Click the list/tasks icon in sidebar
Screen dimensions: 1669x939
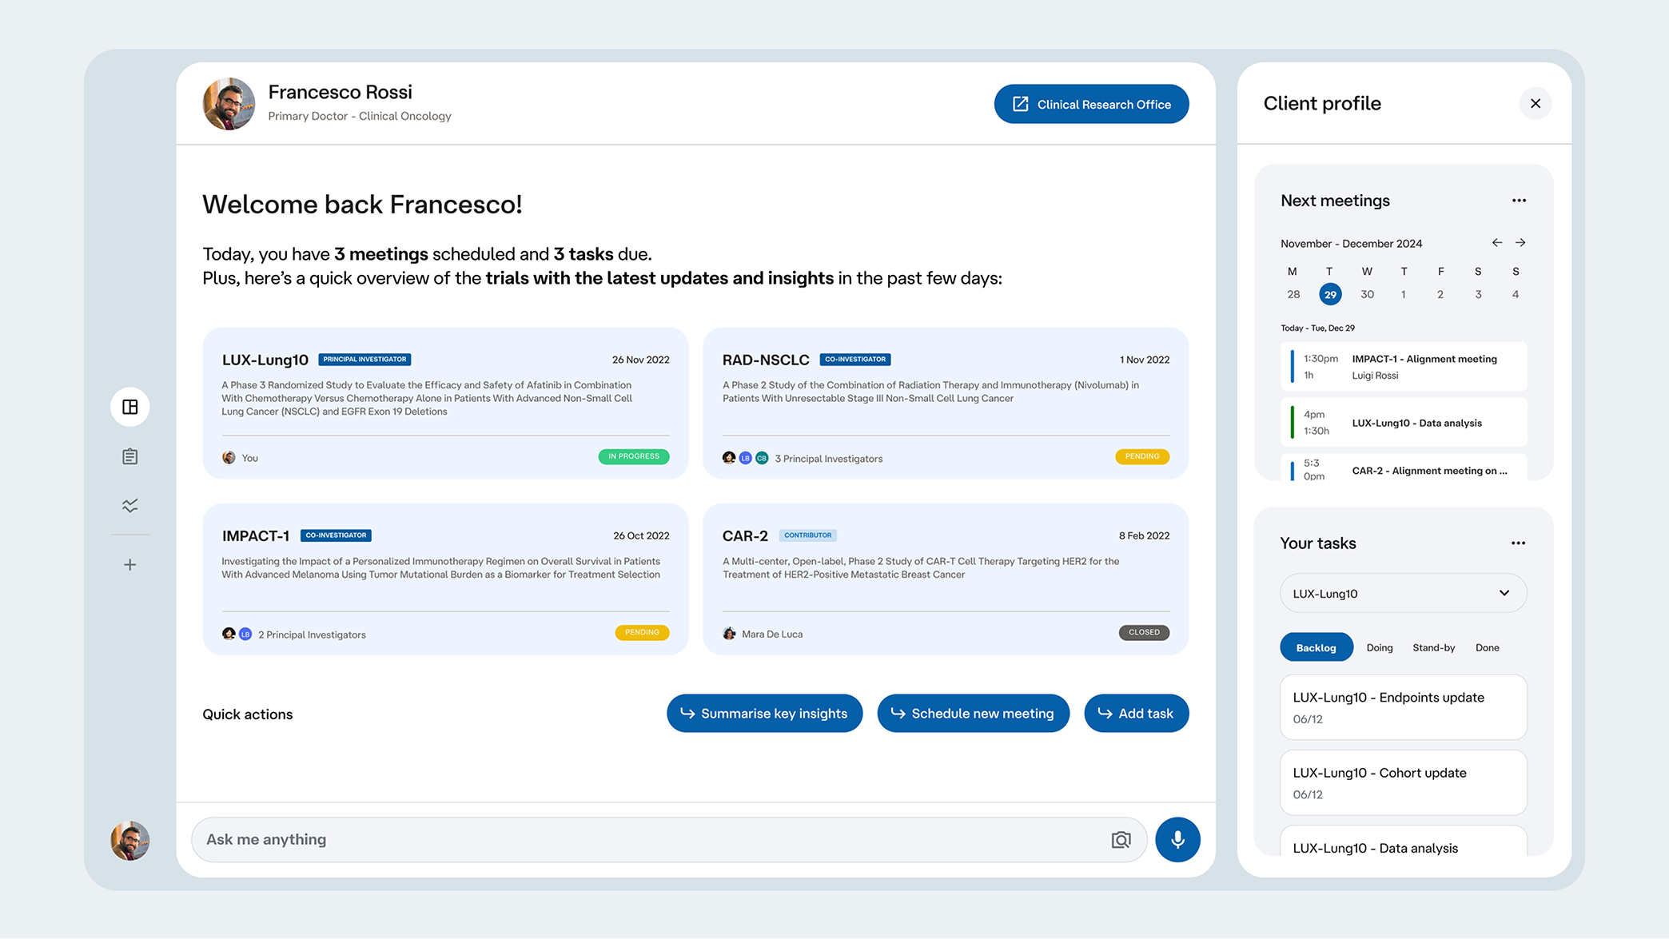coord(129,456)
